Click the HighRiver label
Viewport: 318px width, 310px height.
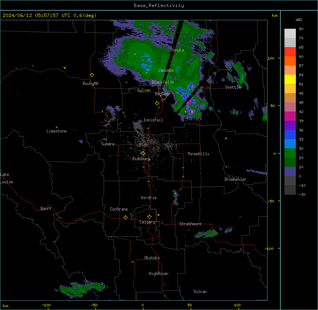coord(159,274)
